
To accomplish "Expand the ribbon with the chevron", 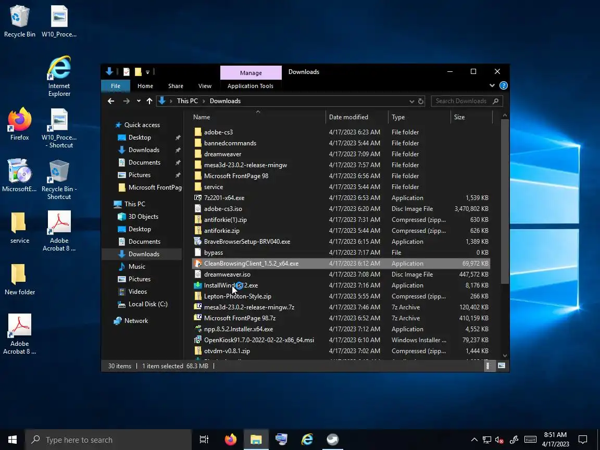I will pyautogui.click(x=492, y=86).
